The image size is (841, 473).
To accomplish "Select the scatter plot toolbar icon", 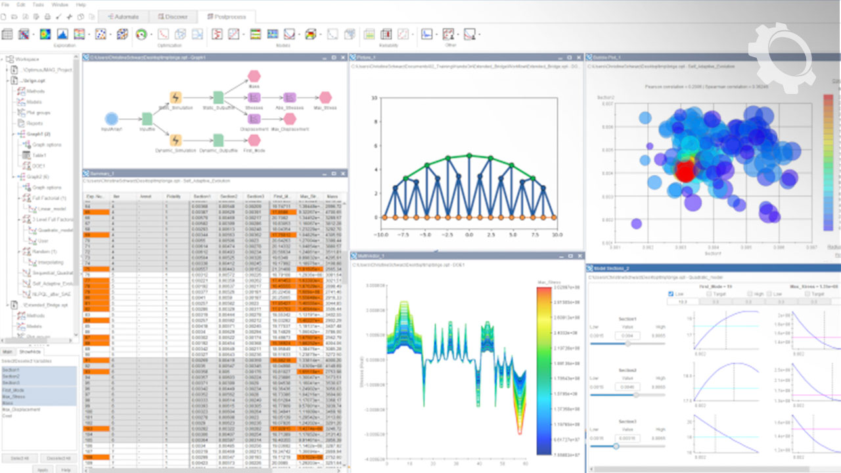I will click(102, 34).
